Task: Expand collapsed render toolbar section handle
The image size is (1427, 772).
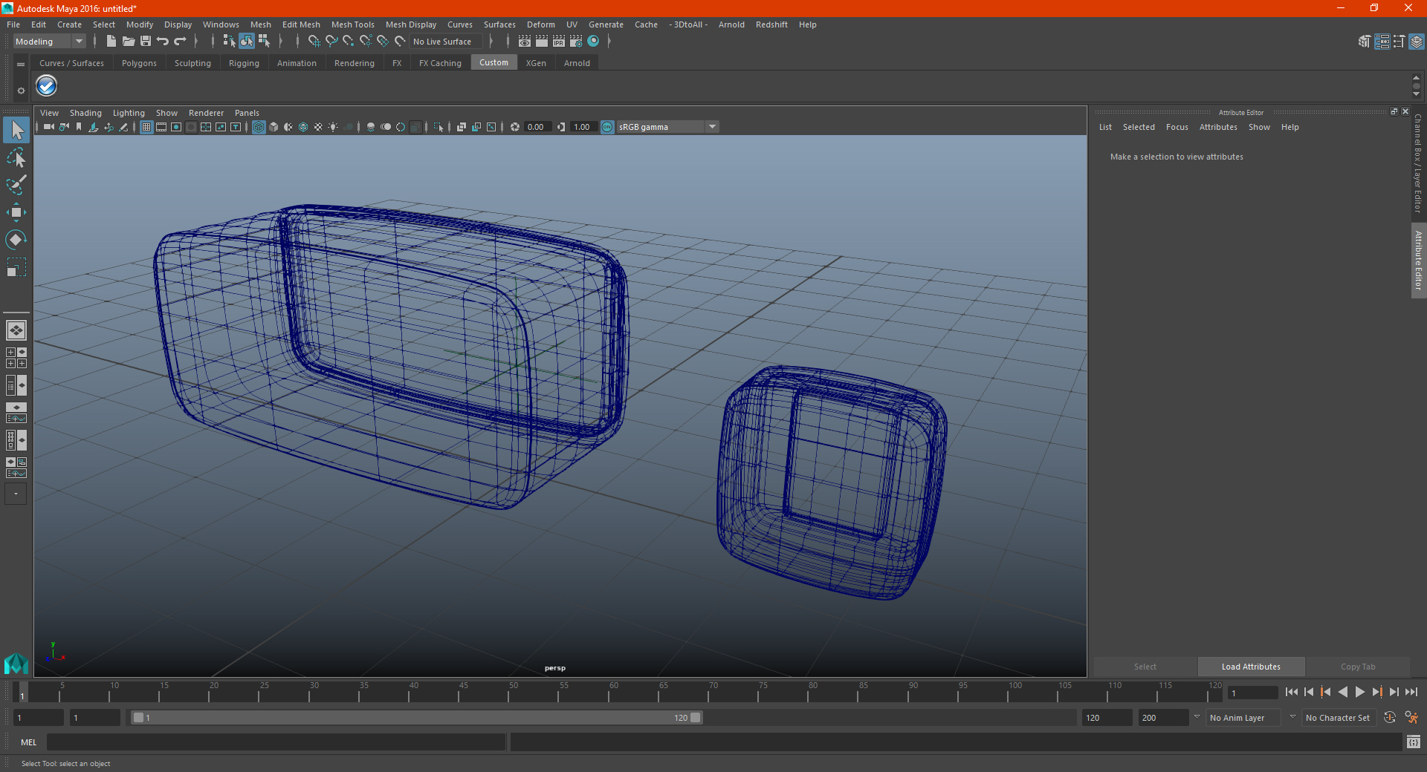Action: [609, 42]
